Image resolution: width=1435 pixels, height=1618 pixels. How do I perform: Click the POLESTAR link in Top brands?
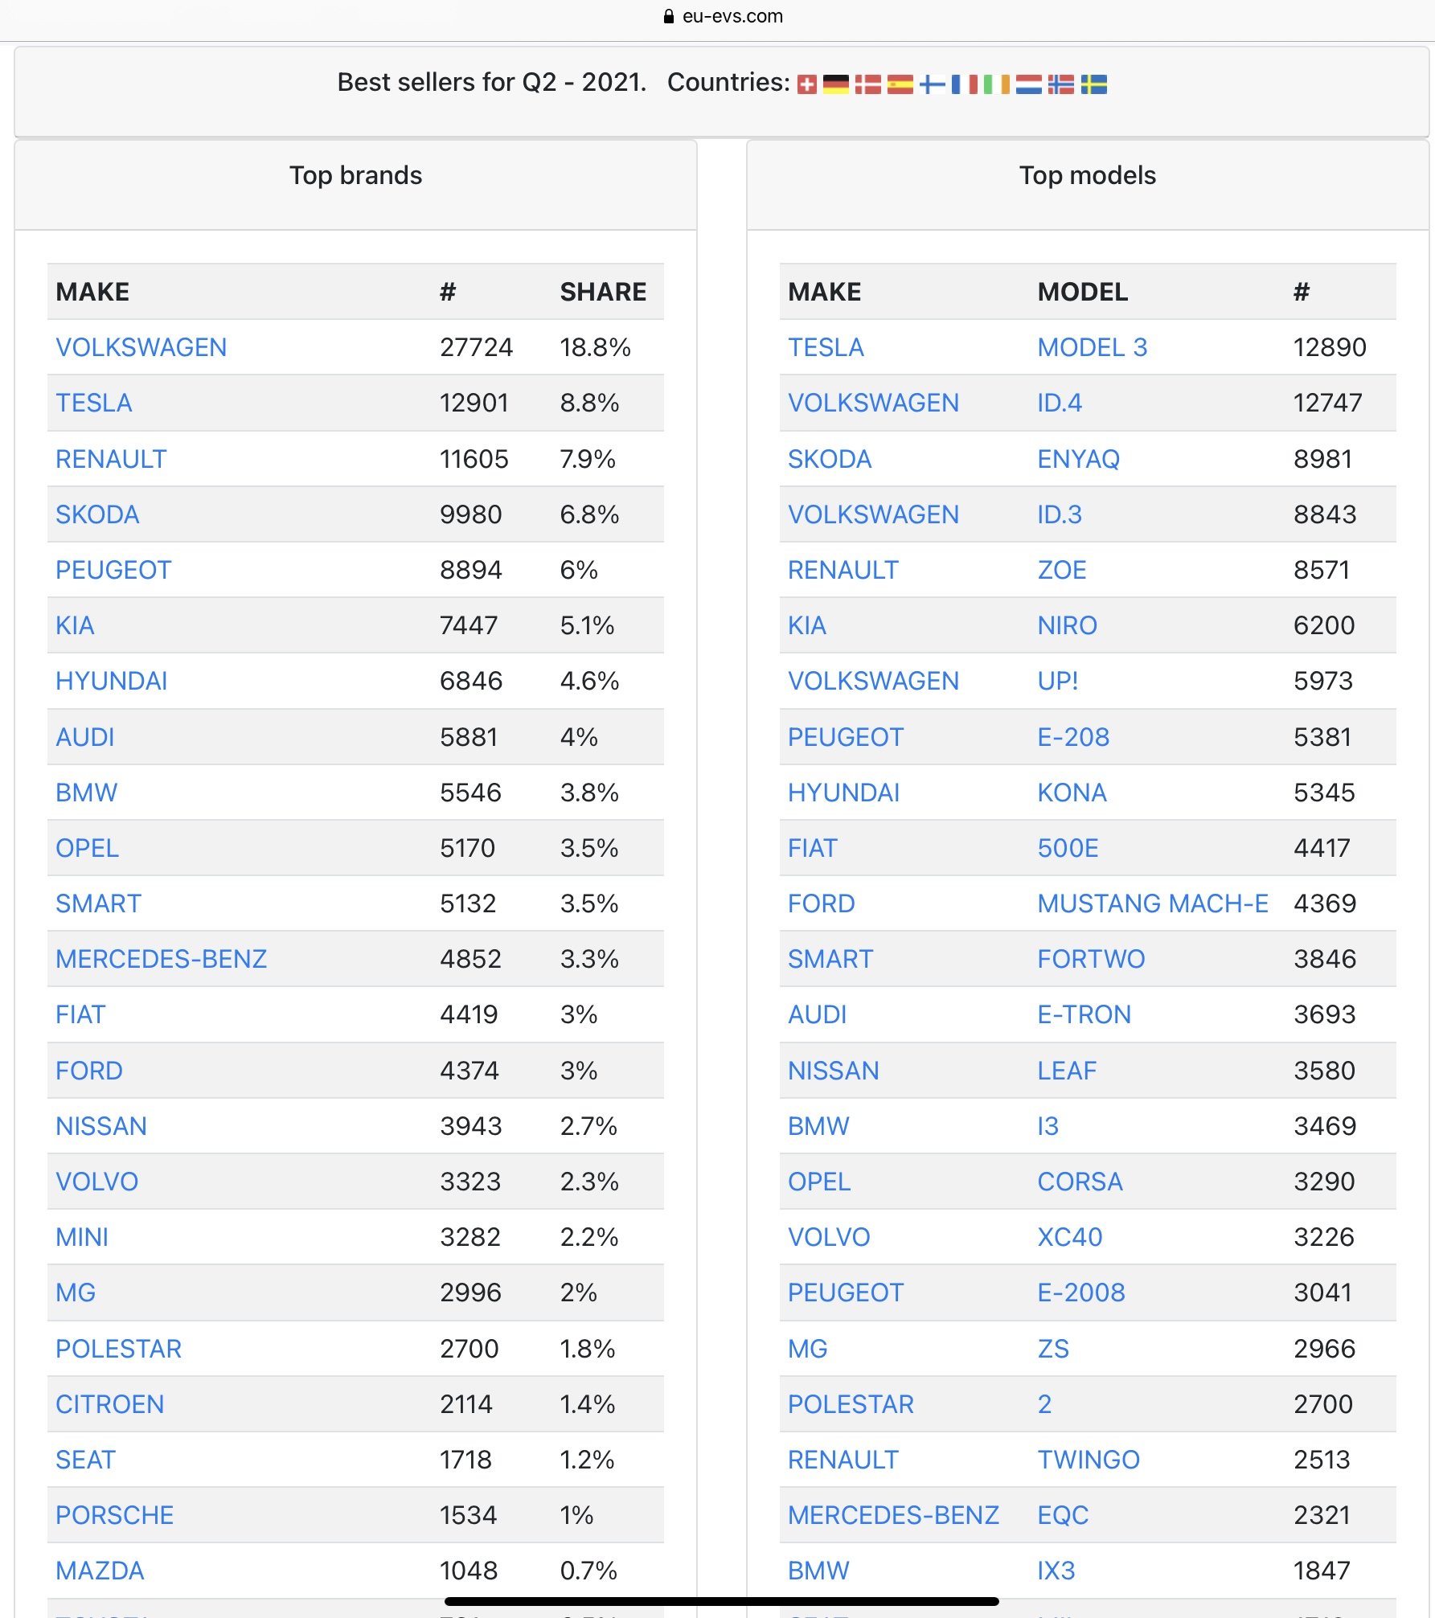(x=118, y=1349)
